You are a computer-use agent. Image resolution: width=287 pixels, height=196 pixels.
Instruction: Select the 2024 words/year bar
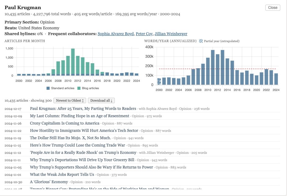(276, 79)
